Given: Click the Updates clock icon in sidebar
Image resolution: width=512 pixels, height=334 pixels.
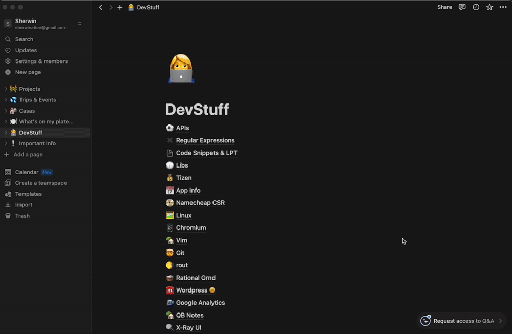Looking at the screenshot, I should 8,50.
